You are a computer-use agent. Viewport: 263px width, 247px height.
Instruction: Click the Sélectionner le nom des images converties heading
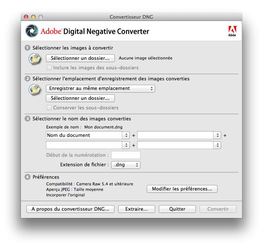tap(82, 119)
